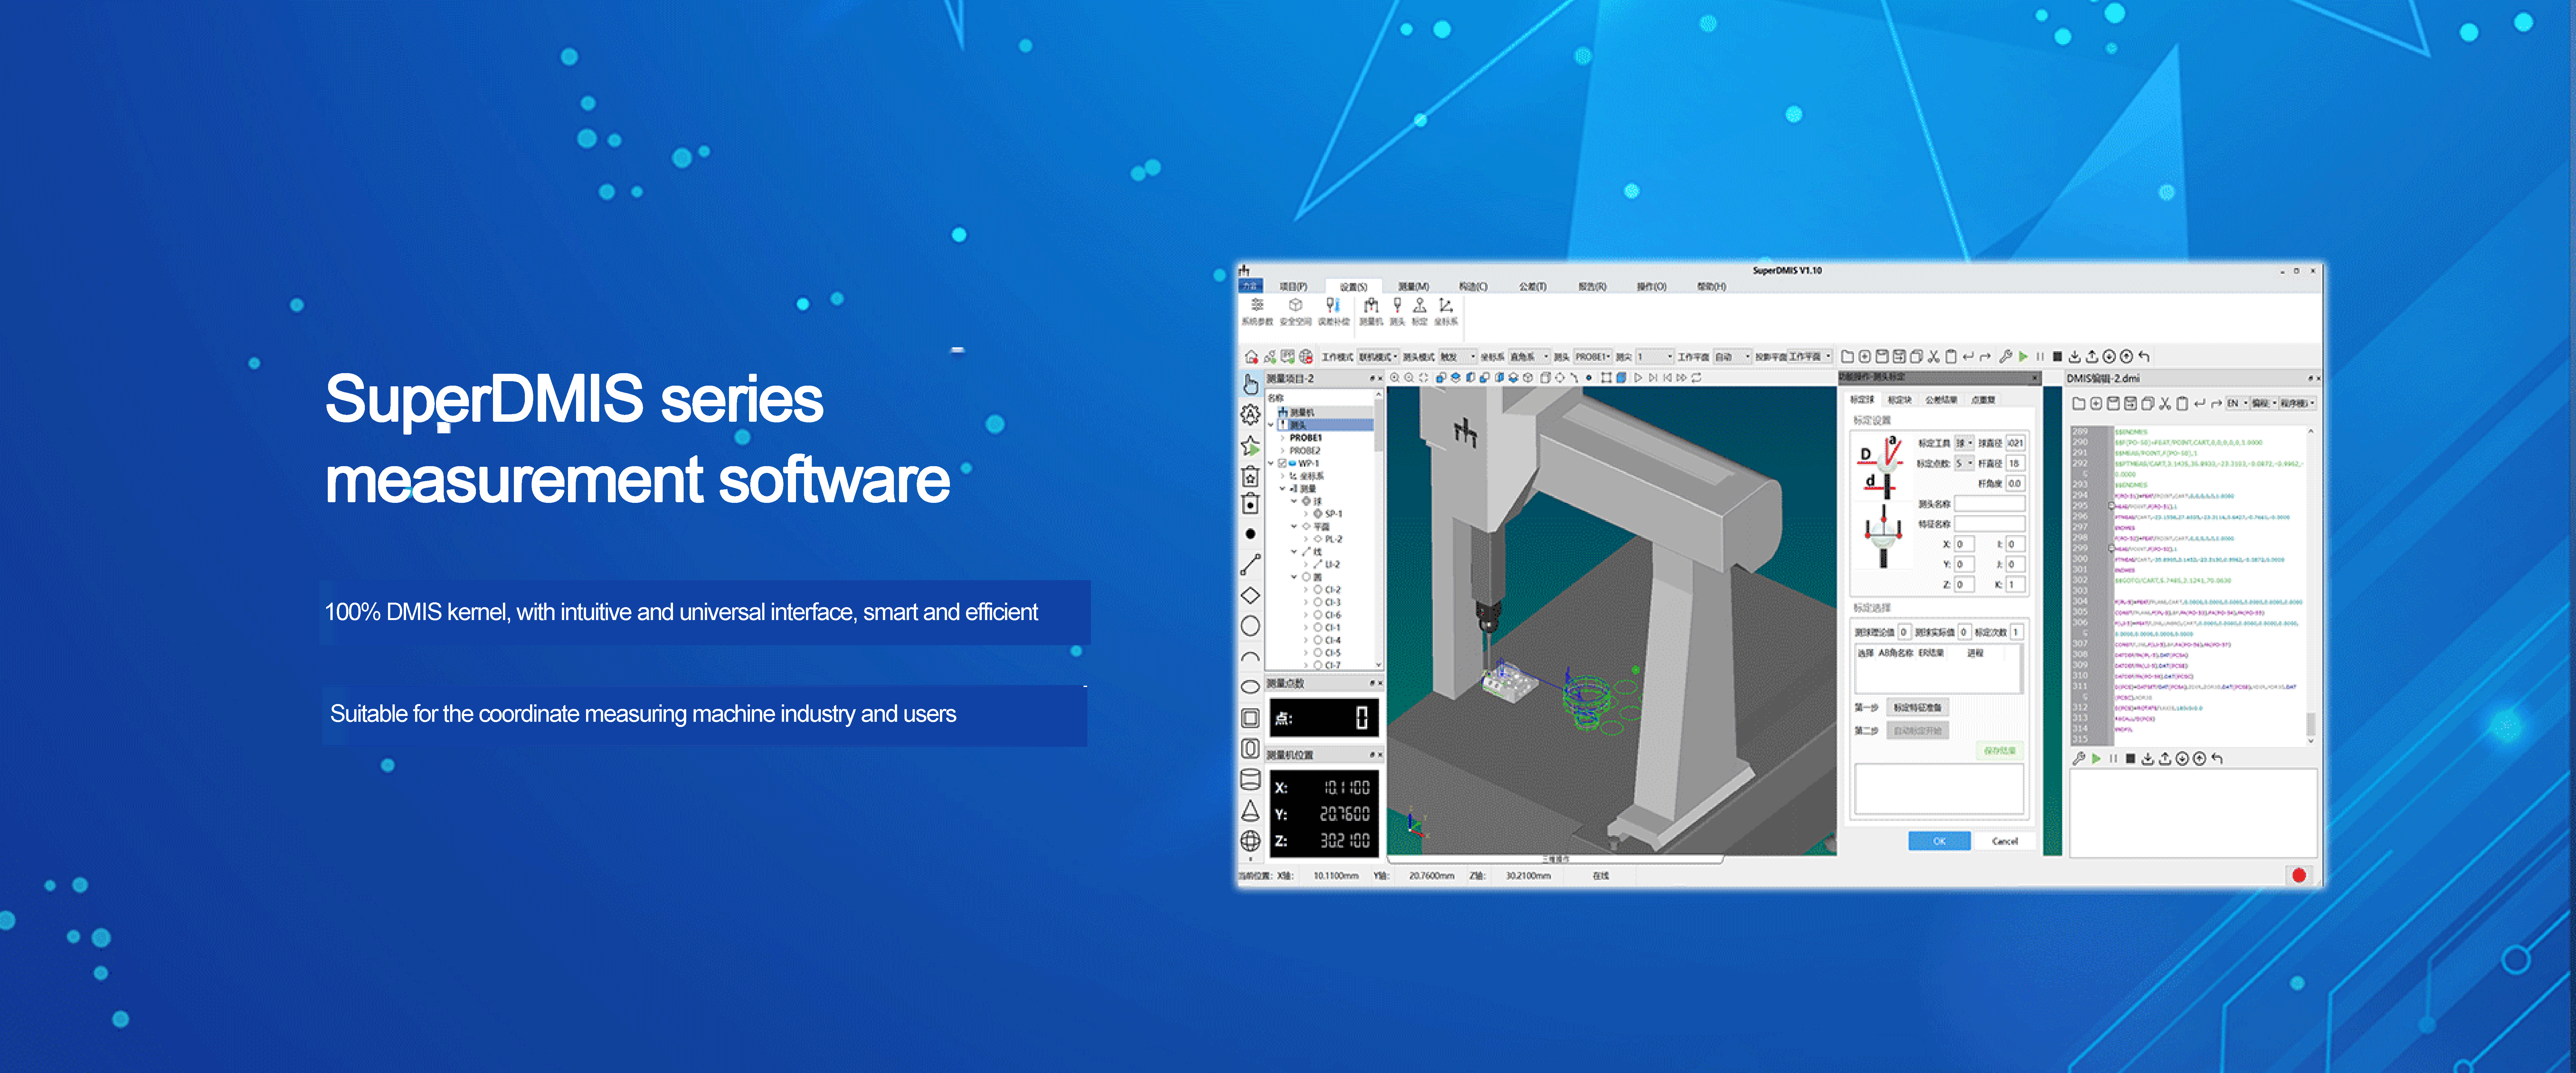
Task: Open the PROBE1 probe selection dropdown
Action: (1593, 357)
